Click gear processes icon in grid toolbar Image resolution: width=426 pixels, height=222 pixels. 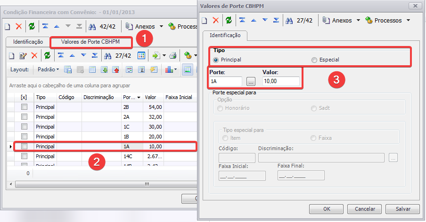click(188, 55)
